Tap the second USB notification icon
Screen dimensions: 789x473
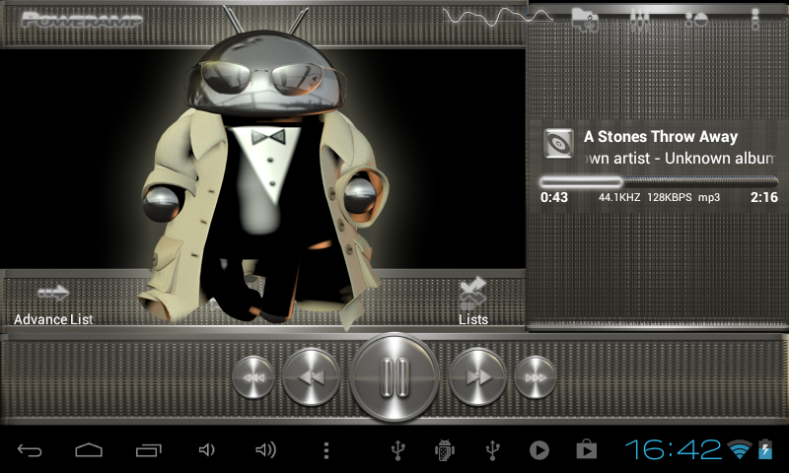tap(492, 450)
